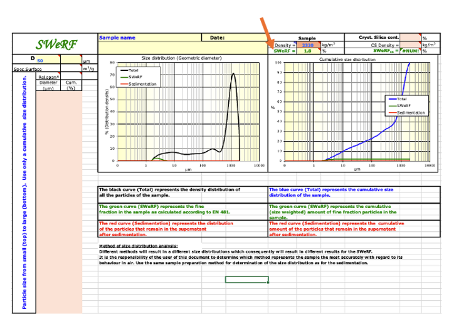The width and height of the screenshot is (449, 319).
Task: Click the orange arrow pointing at SWeRF value
Action: (266, 32)
